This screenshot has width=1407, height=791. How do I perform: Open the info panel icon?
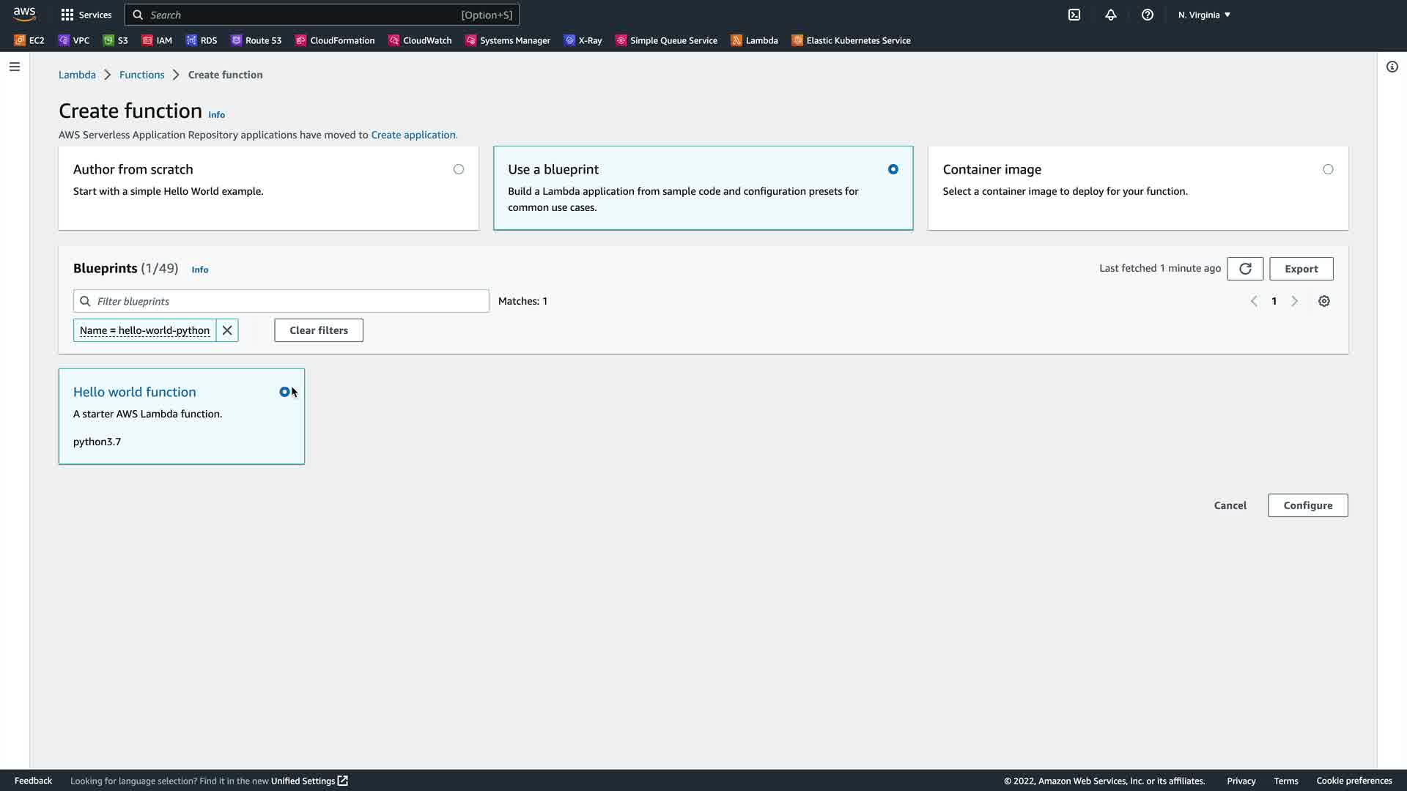pyautogui.click(x=1392, y=67)
